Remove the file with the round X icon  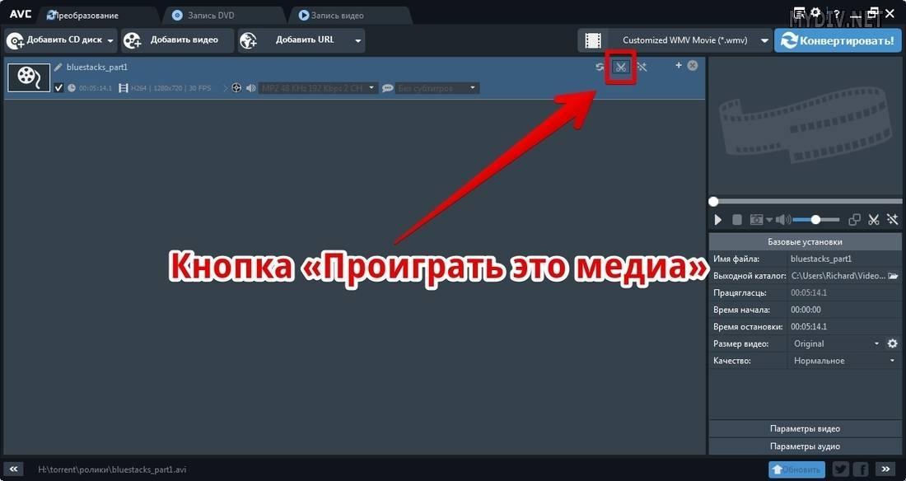point(692,65)
